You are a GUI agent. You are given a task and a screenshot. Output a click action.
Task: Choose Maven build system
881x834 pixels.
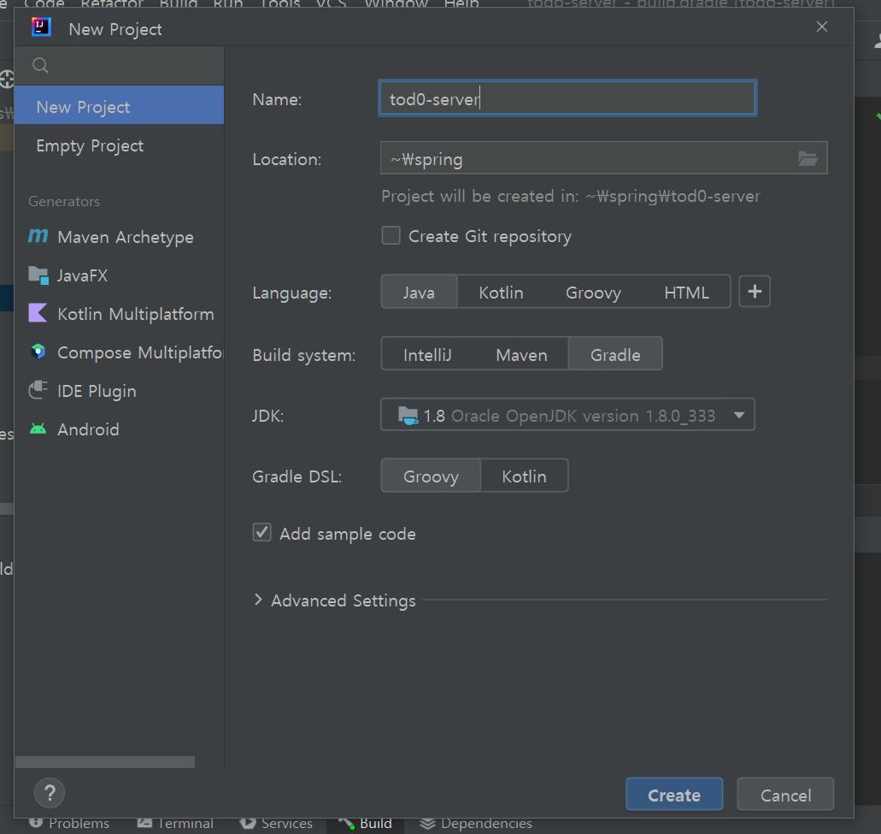tap(521, 354)
